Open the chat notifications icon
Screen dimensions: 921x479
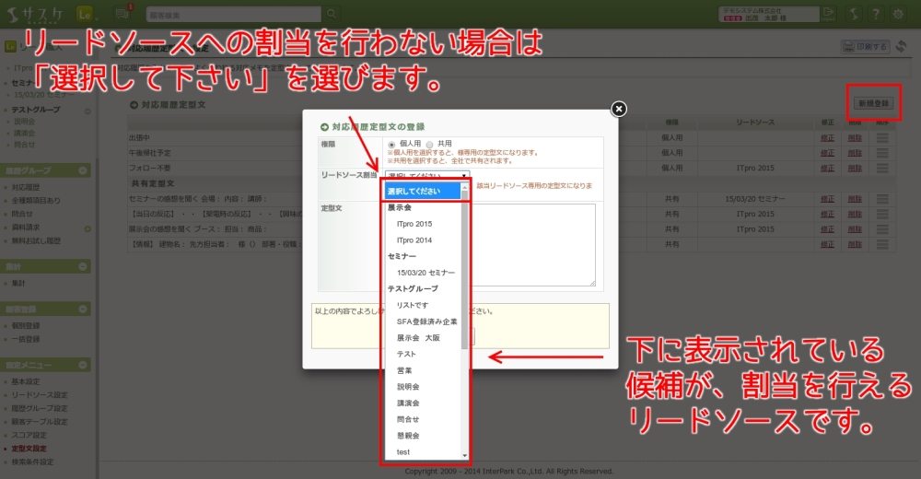pyautogui.click(x=122, y=14)
